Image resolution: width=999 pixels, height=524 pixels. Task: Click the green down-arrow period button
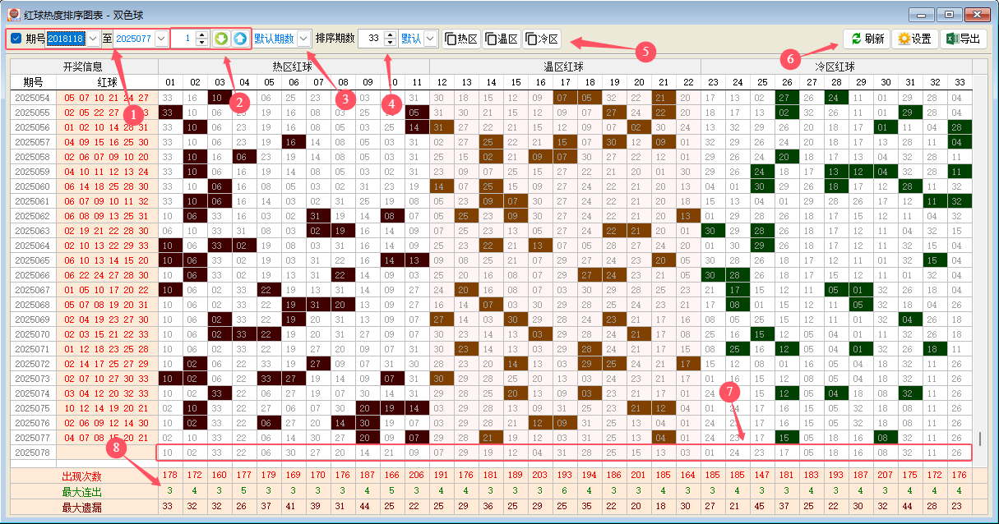tap(220, 39)
